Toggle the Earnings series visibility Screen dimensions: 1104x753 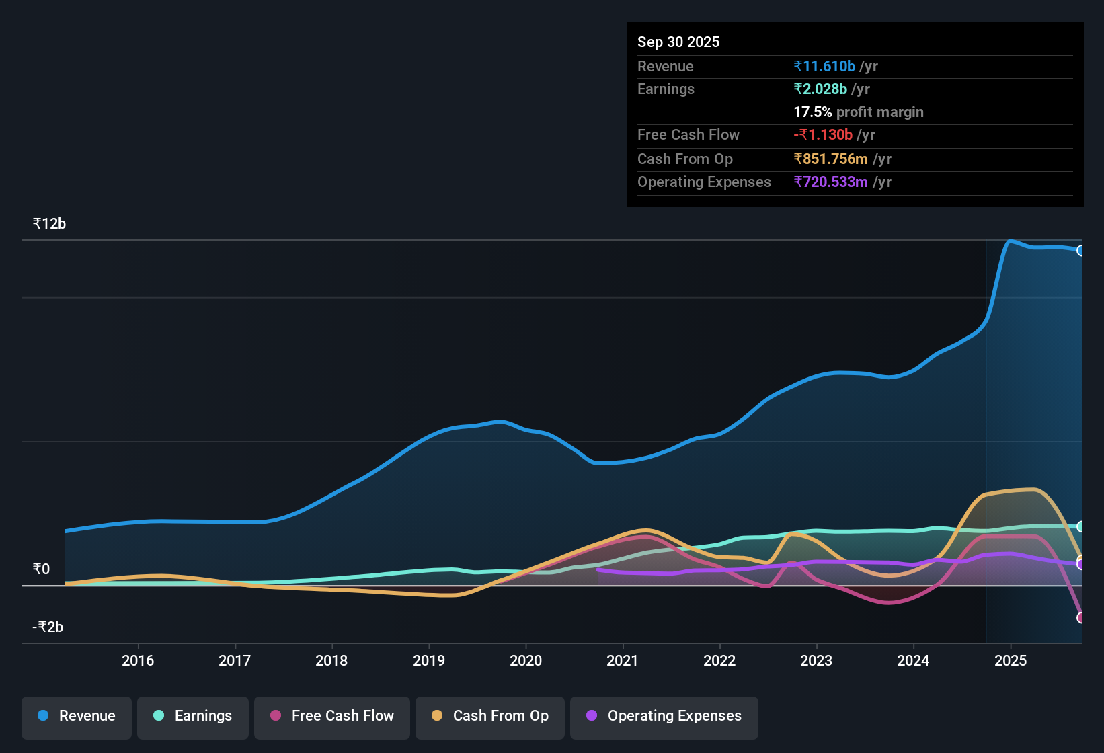tap(193, 716)
